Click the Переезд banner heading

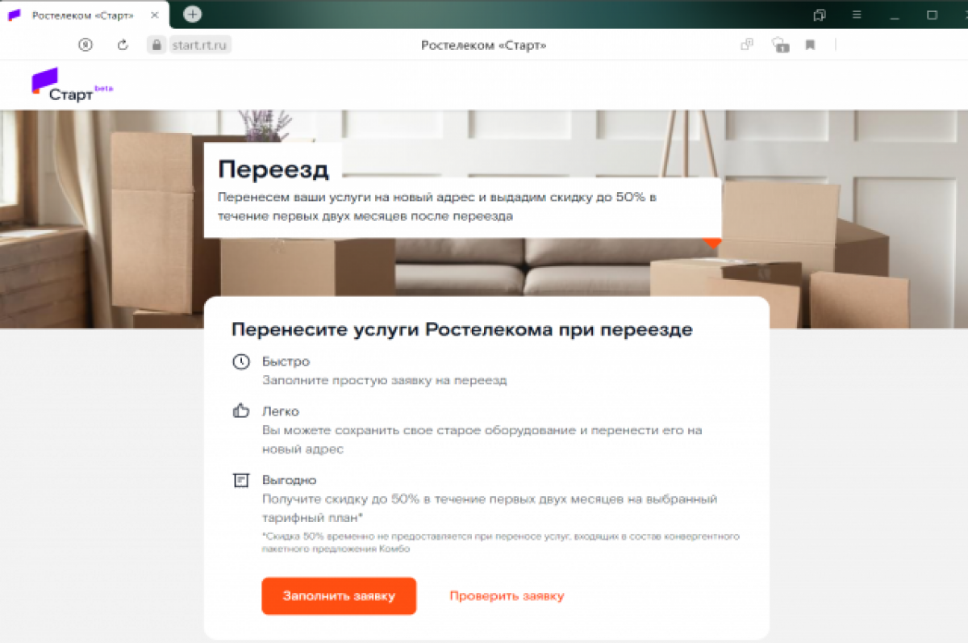[273, 169]
